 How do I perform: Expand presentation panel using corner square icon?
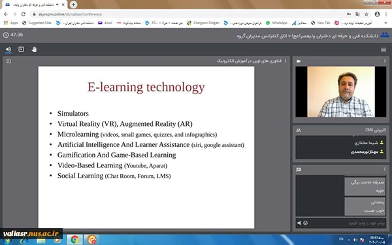(x=8, y=61)
